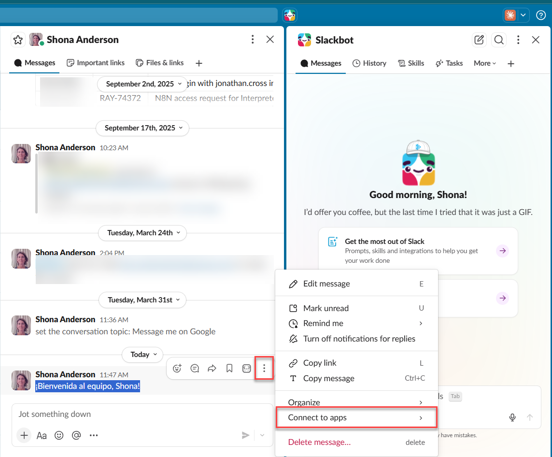The height and width of the screenshot is (457, 552).
Task: Add a tab in Shona Anderson conversation
Action: tap(199, 63)
